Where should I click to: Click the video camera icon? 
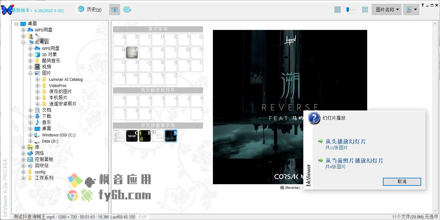[x=127, y=10]
